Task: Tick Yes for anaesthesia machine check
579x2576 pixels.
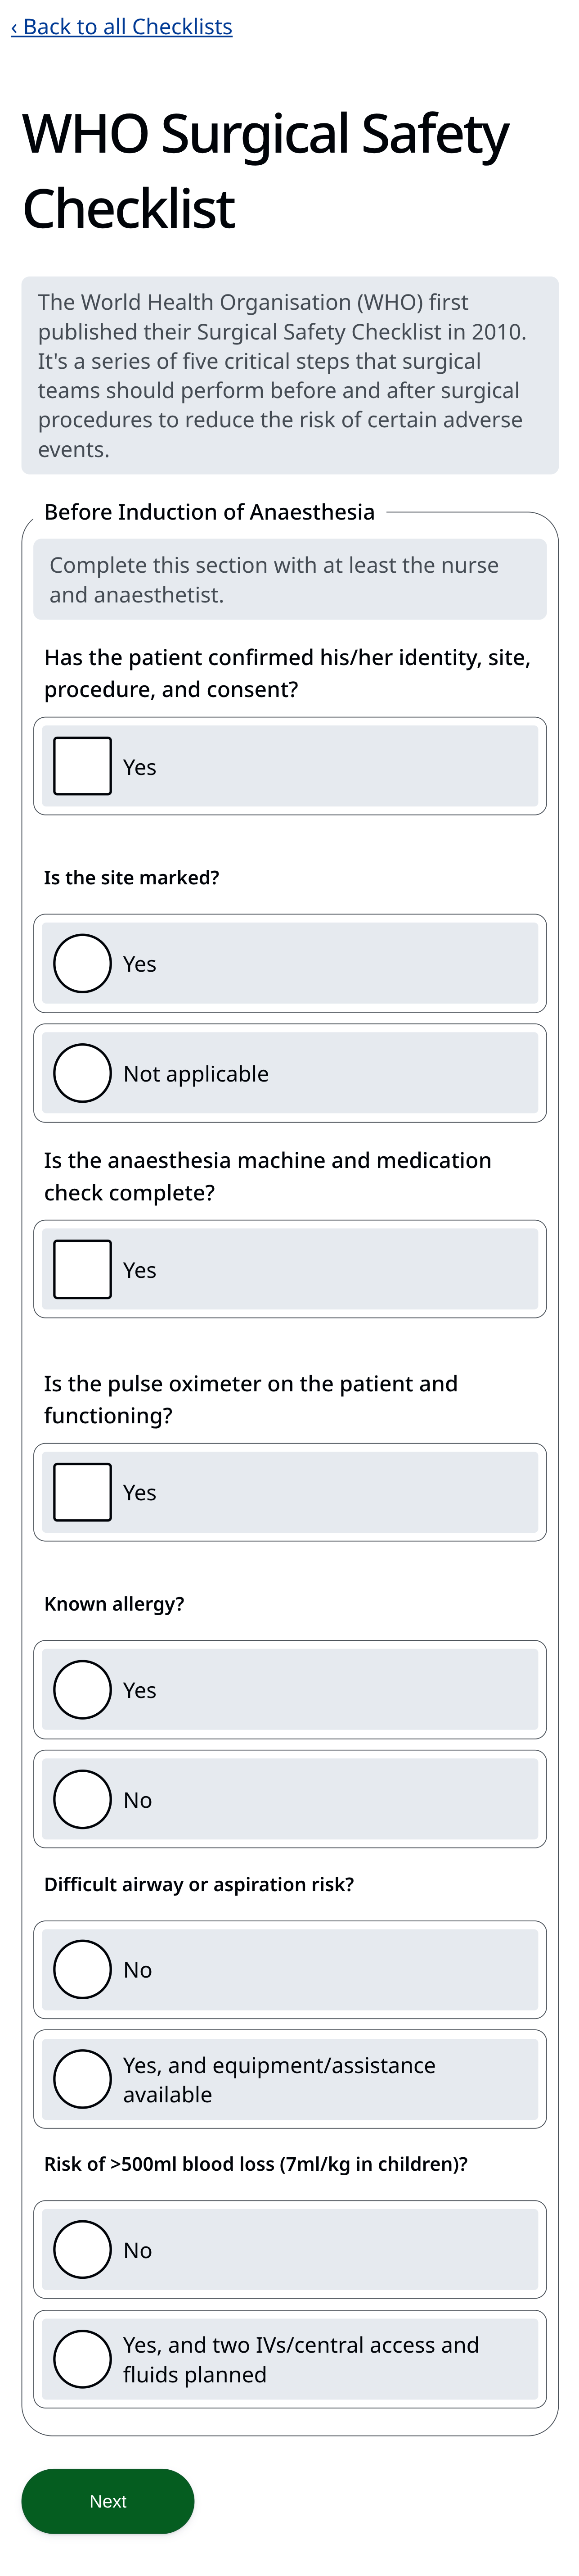Action: tap(83, 1269)
